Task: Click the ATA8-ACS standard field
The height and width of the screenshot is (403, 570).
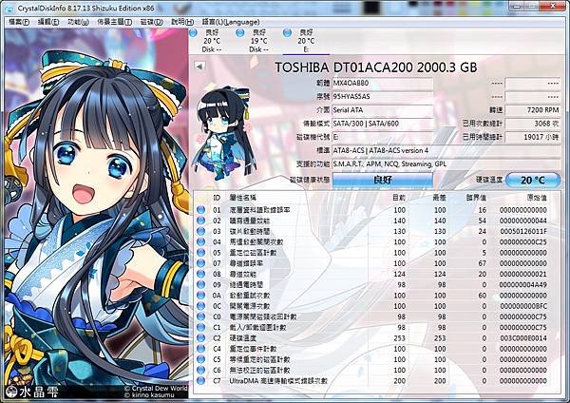Action: click(446, 150)
